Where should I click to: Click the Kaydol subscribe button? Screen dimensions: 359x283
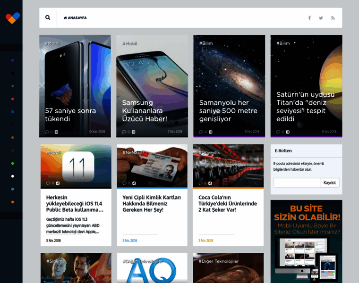329,183
